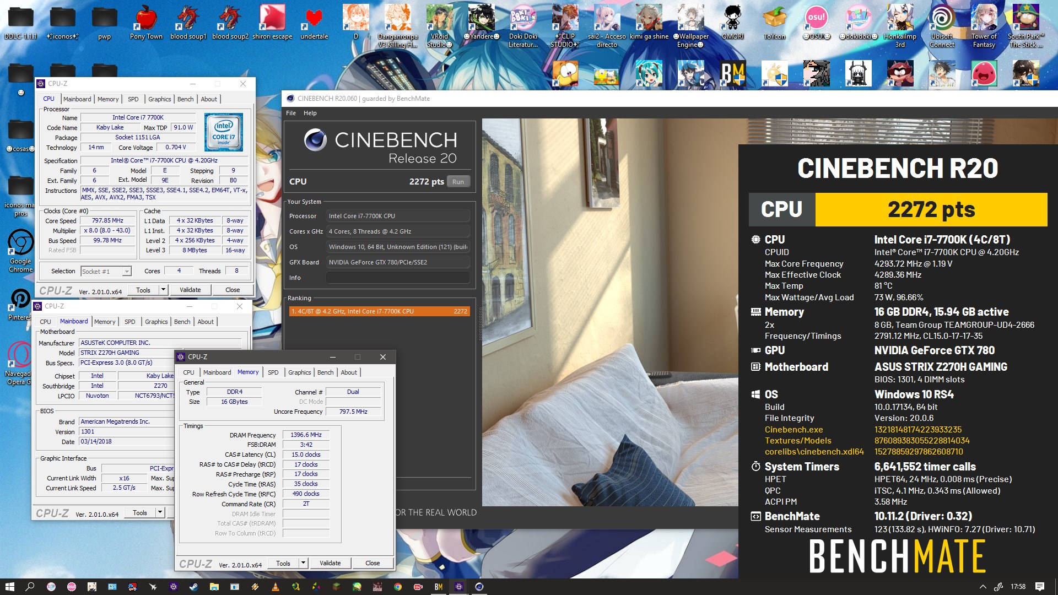
Task: Open the Pinterest desktop shortcut
Action: point(20,305)
